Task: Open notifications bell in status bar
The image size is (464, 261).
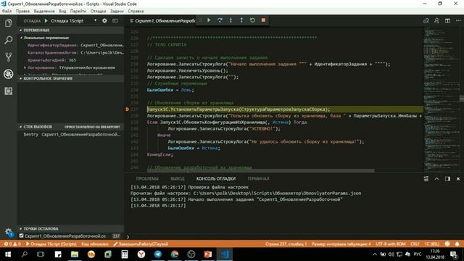Action: [x=457, y=244]
